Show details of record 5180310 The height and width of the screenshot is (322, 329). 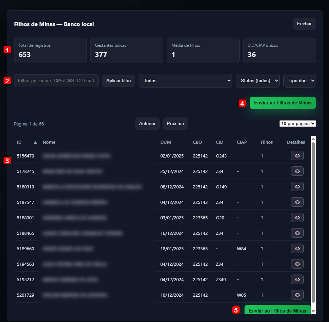(297, 187)
